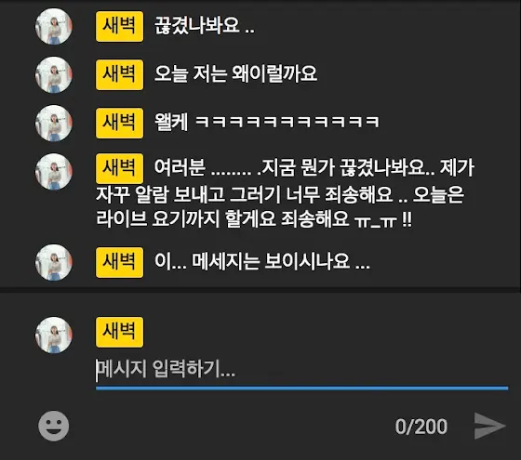The image size is (521, 460).
Task: Click avatar beside '웰케 ㅋㅋㅋ' message
Action: click(54, 123)
